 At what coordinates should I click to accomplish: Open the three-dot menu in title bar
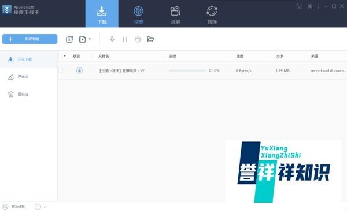[318, 6]
